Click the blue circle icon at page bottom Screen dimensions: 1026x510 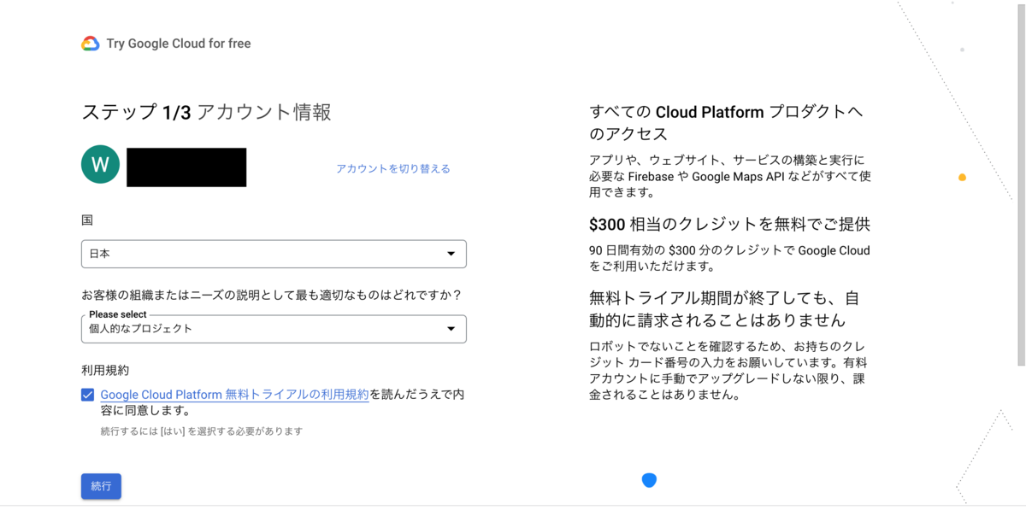pyautogui.click(x=649, y=479)
